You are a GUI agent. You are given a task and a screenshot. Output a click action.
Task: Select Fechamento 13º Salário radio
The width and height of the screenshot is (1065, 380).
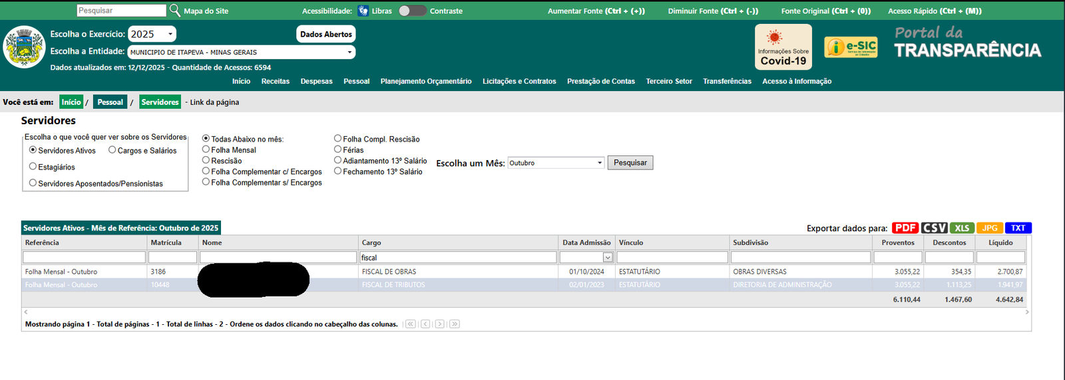[337, 171]
